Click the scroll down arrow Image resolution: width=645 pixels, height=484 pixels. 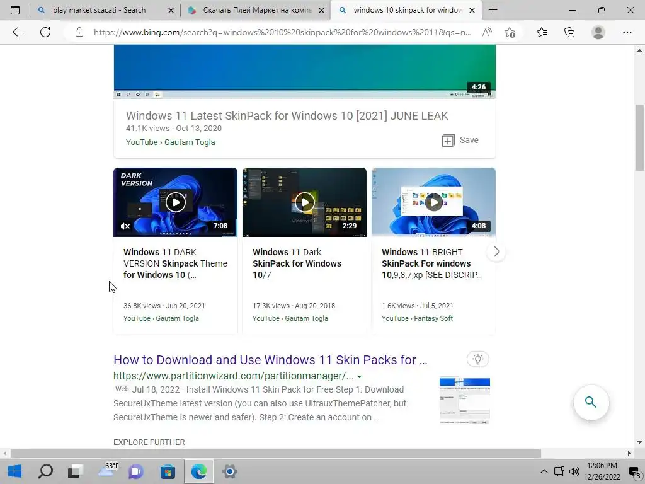click(639, 442)
